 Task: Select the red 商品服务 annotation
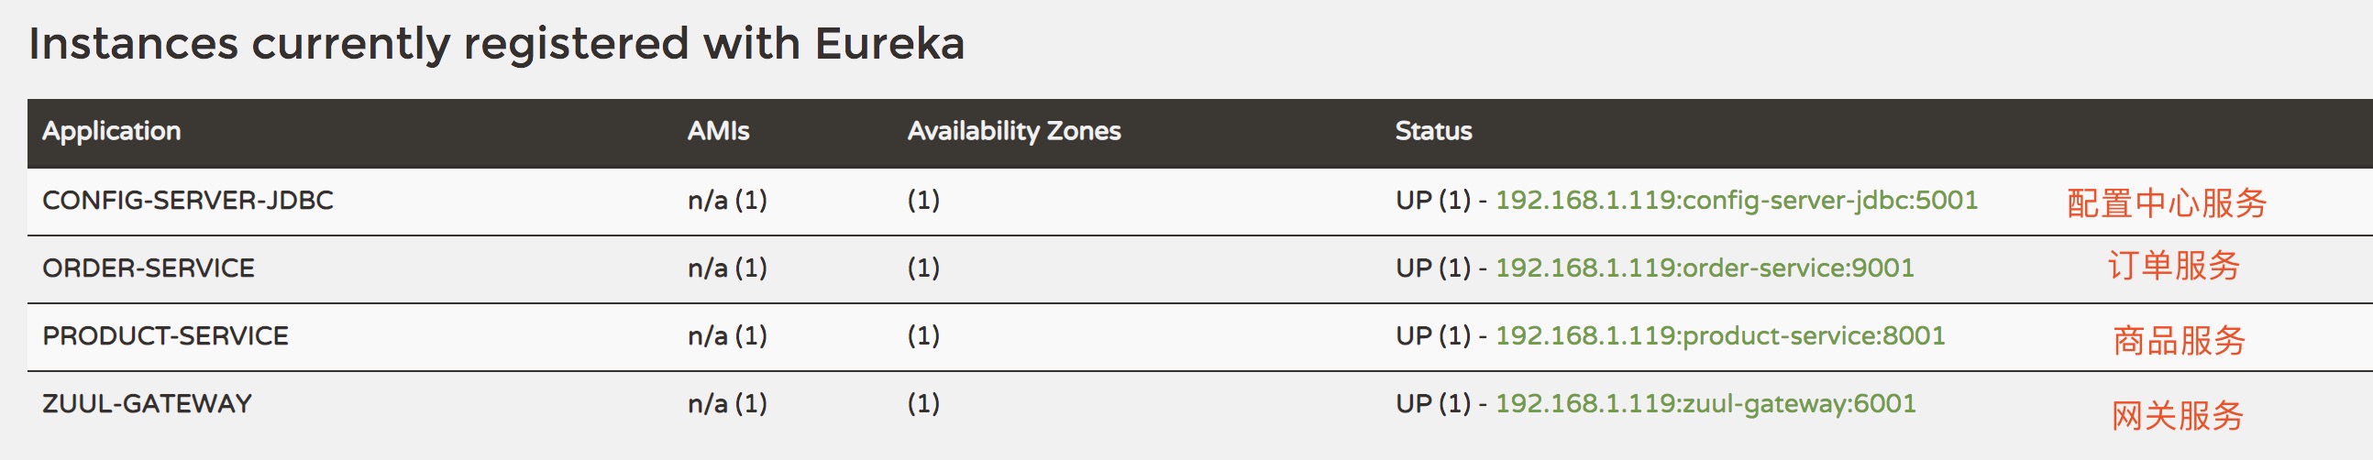click(x=2179, y=340)
